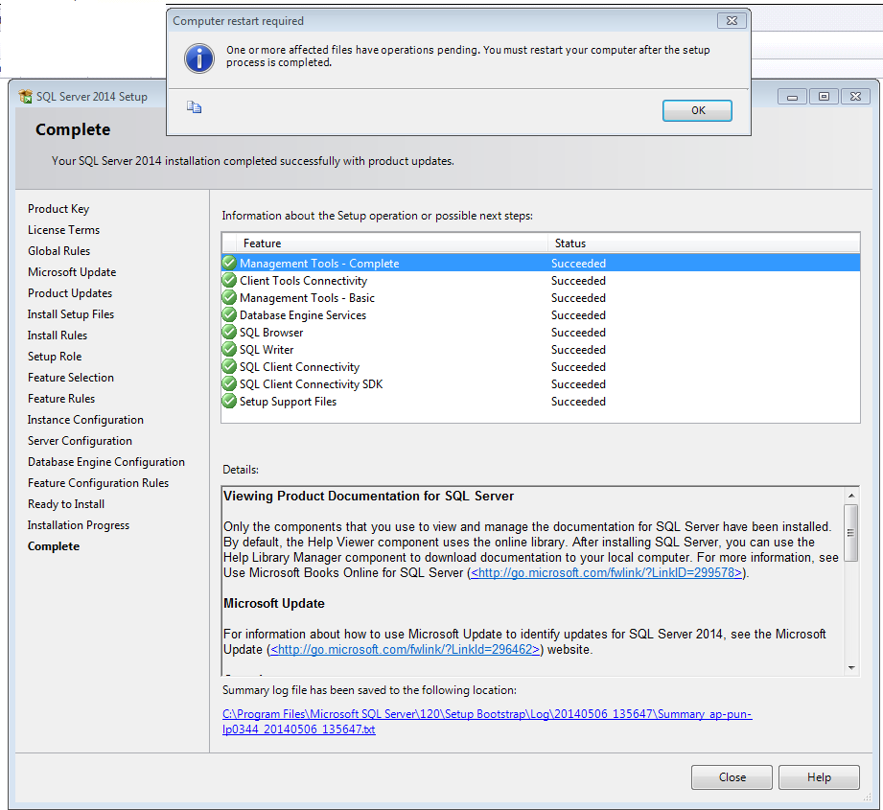Click green check icon beside SQL Client Connectivity SDK
Screen dimensions: 883x810
pos(228,383)
